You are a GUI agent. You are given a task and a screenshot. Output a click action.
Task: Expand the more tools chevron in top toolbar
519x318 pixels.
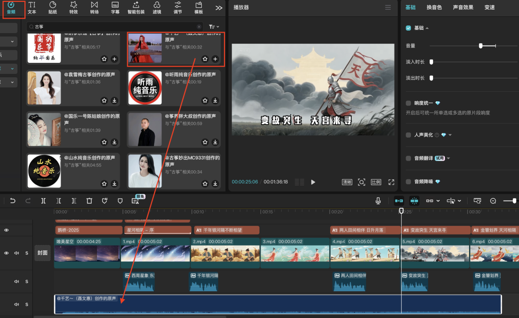(219, 8)
